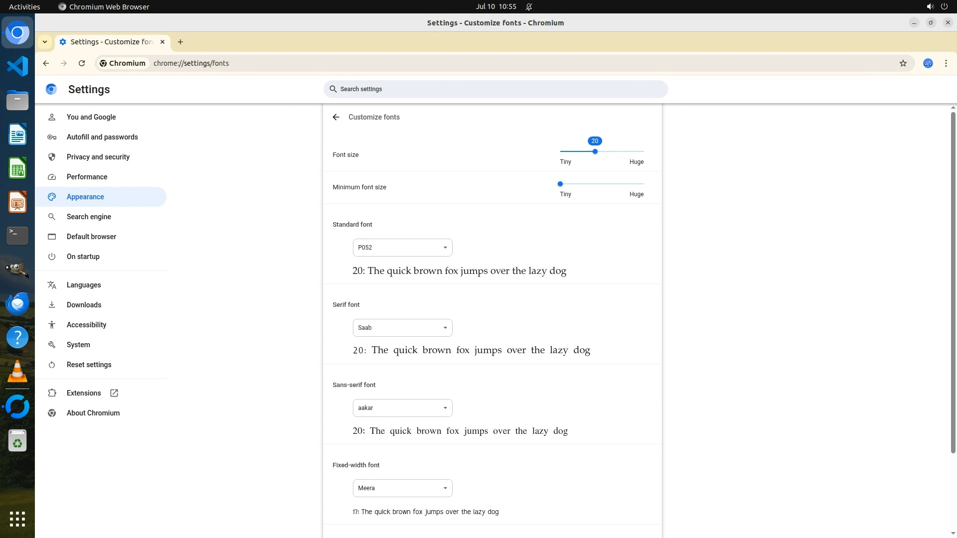Click Reset settings in the sidebar
The width and height of the screenshot is (957, 538).
pos(89,365)
